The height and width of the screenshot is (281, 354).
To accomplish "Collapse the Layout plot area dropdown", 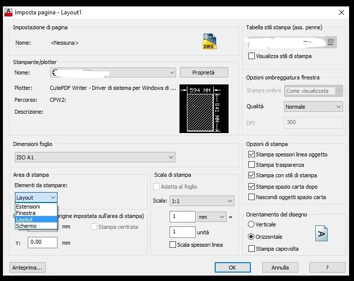I will point(36,198).
